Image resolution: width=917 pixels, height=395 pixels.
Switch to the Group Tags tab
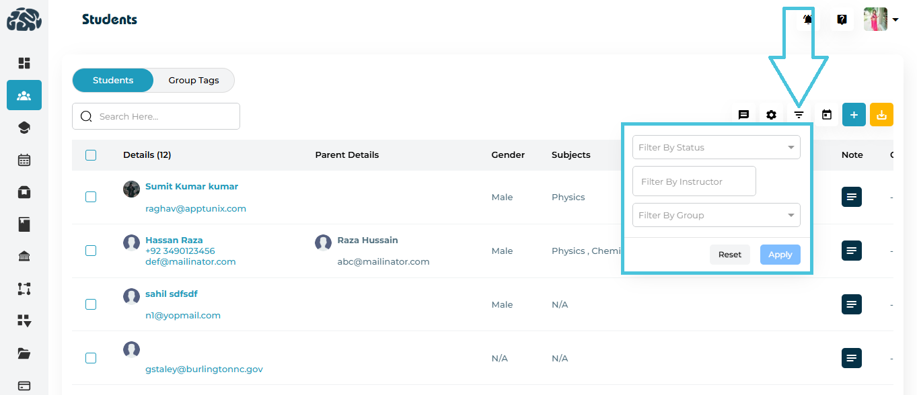(193, 81)
